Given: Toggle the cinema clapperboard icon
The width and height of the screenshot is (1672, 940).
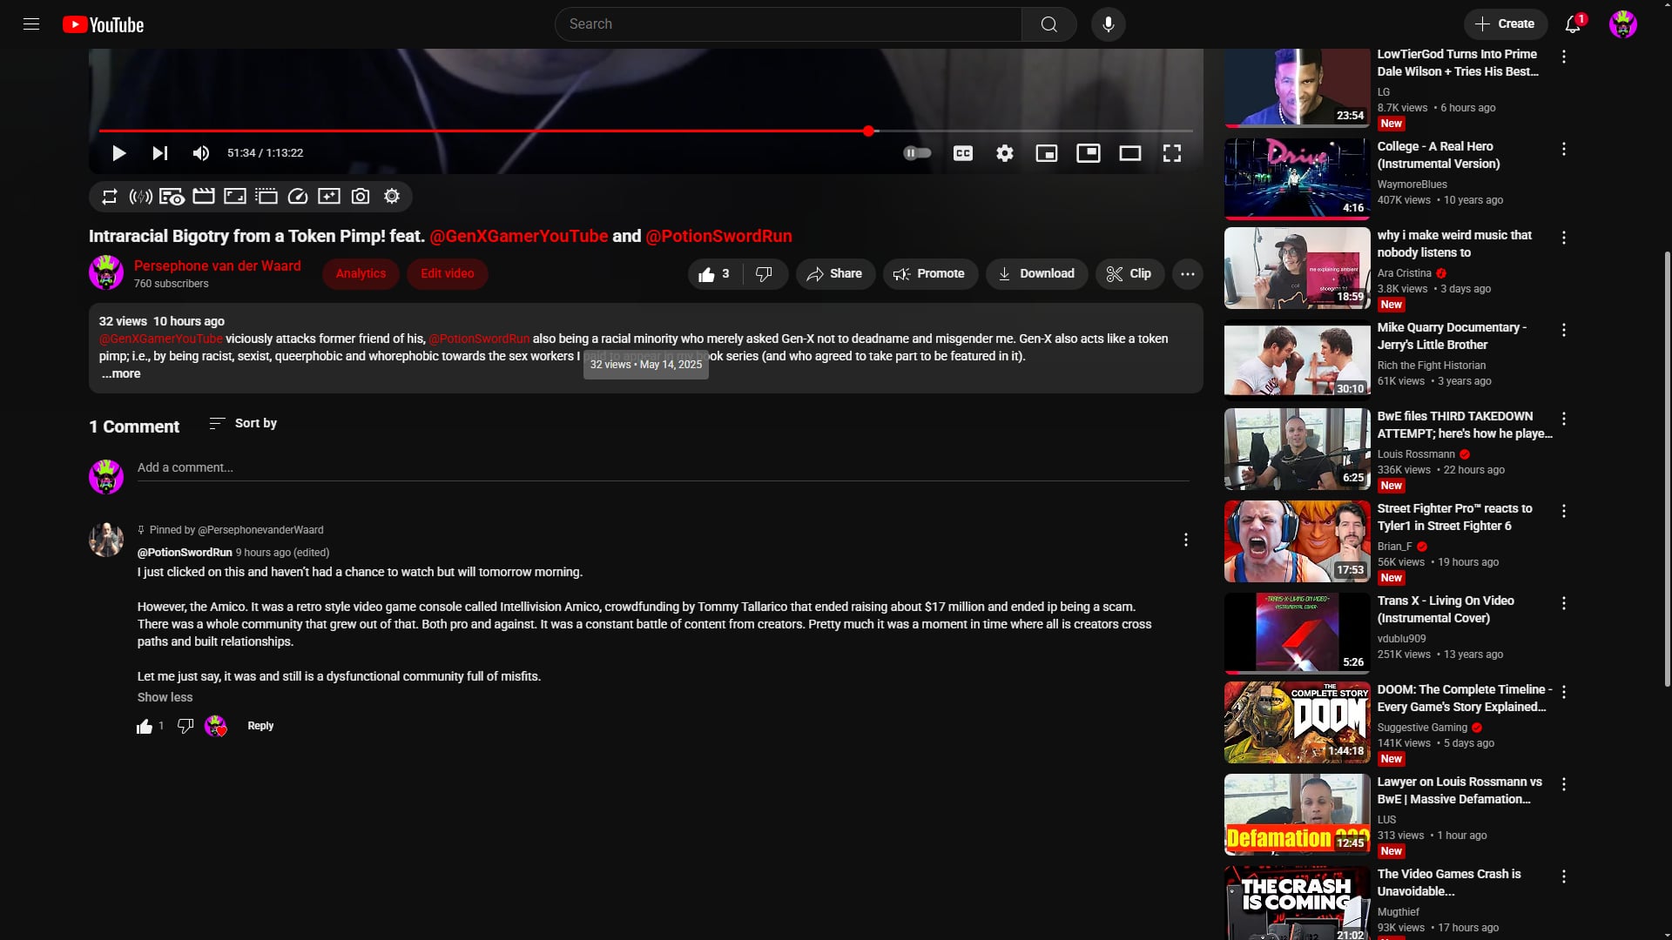Looking at the screenshot, I should tap(204, 197).
